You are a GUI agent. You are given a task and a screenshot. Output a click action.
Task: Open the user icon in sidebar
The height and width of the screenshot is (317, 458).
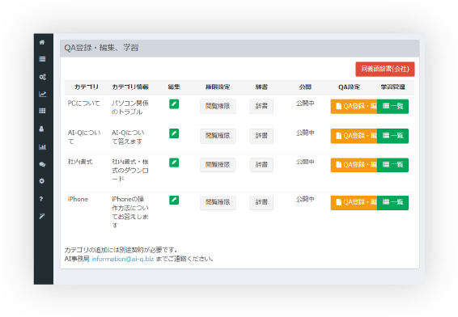[41, 129]
